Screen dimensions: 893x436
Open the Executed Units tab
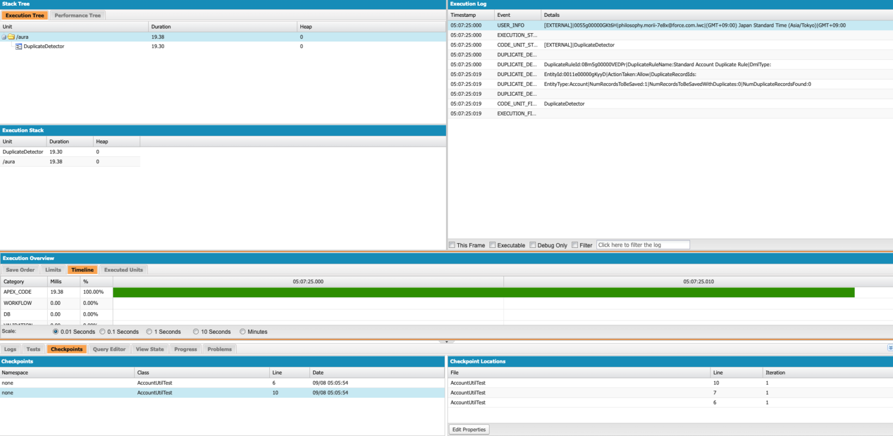click(123, 269)
